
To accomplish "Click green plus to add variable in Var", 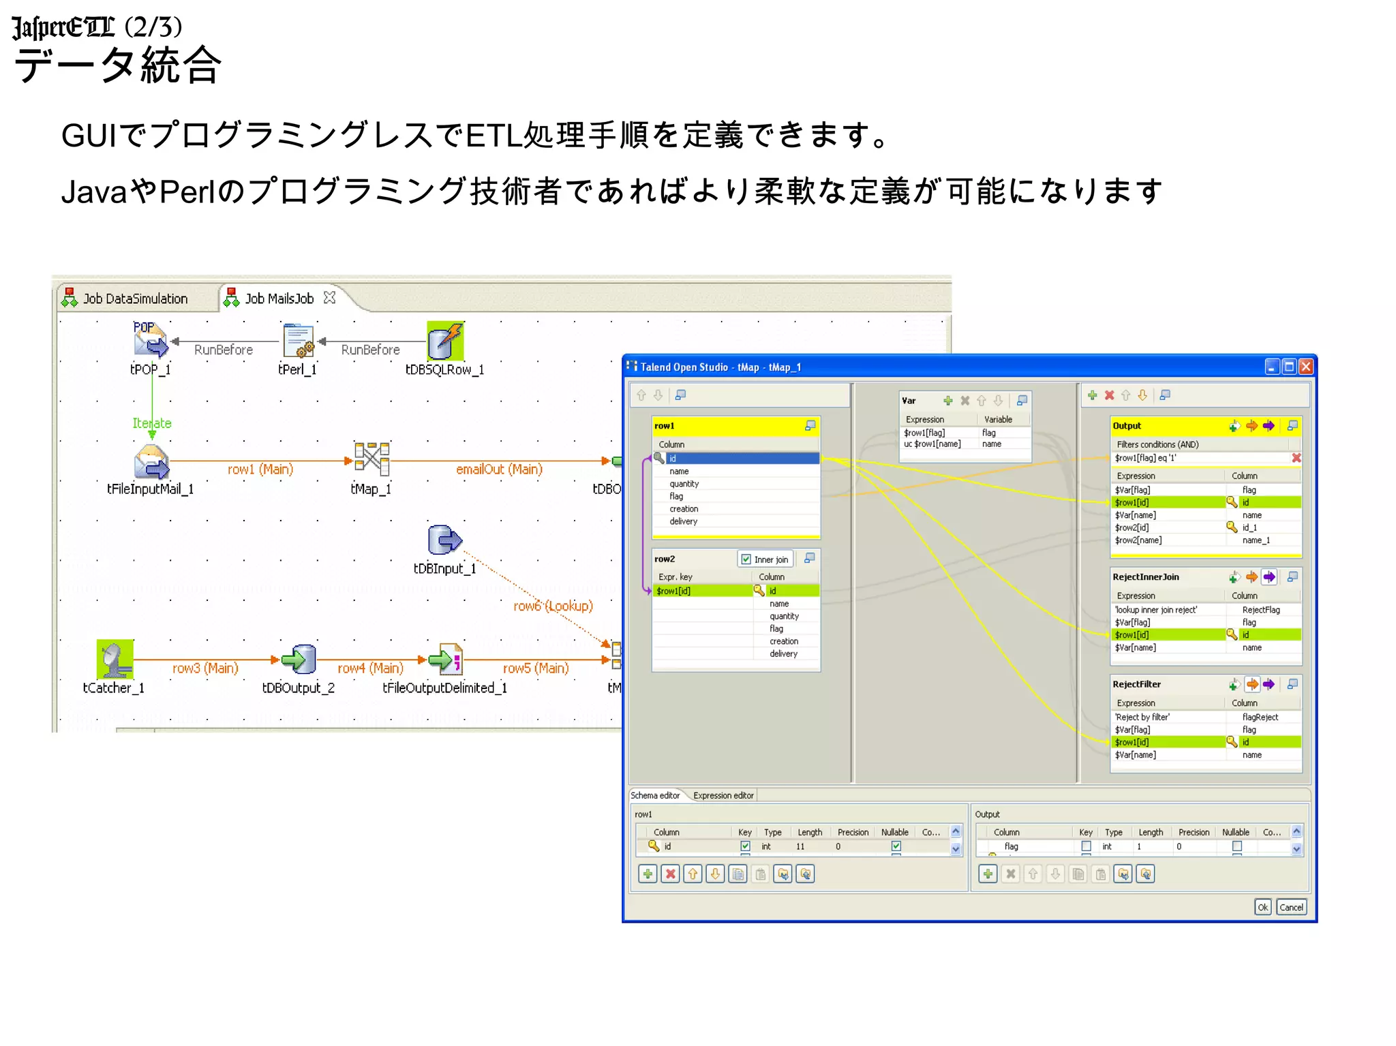I will (947, 401).
